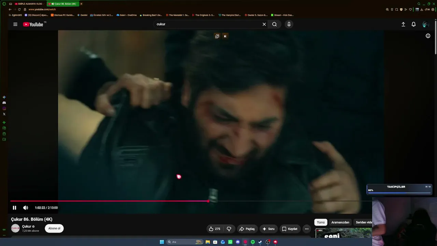Open the Breaking Bad bookmark

(151, 15)
